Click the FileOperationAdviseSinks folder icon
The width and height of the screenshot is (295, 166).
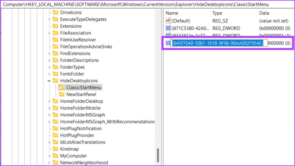(x=55, y=47)
